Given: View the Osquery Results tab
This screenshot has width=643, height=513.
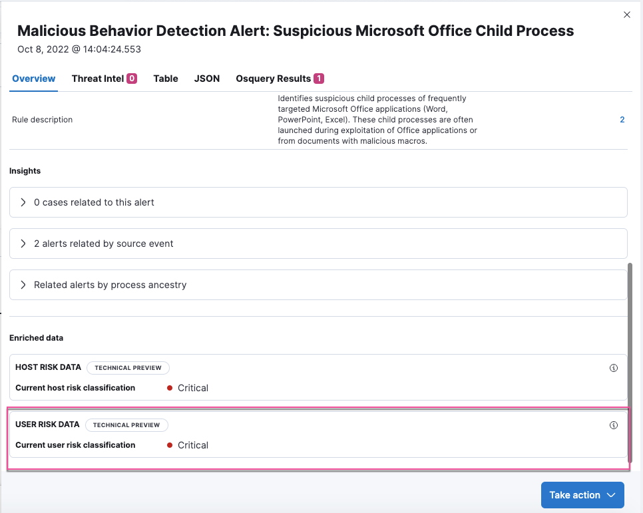Looking at the screenshot, I should click(274, 78).
